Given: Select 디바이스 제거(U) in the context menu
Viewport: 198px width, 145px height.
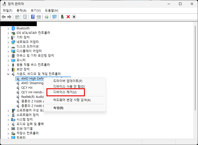Looking at the screenshot, I should tap(75, 92).
